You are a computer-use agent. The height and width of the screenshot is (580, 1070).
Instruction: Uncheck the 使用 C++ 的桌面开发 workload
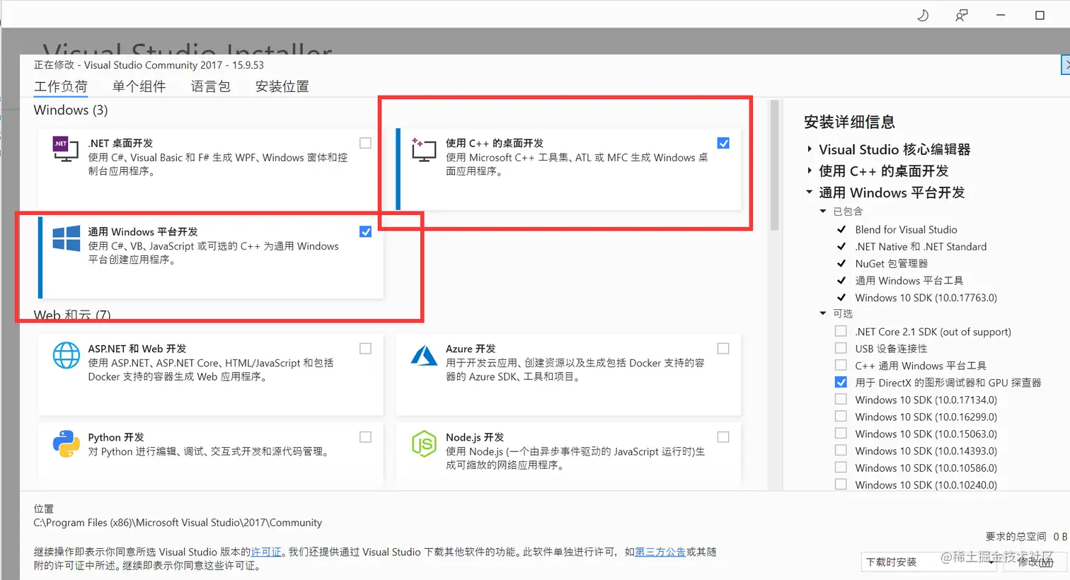coord(723,143)
